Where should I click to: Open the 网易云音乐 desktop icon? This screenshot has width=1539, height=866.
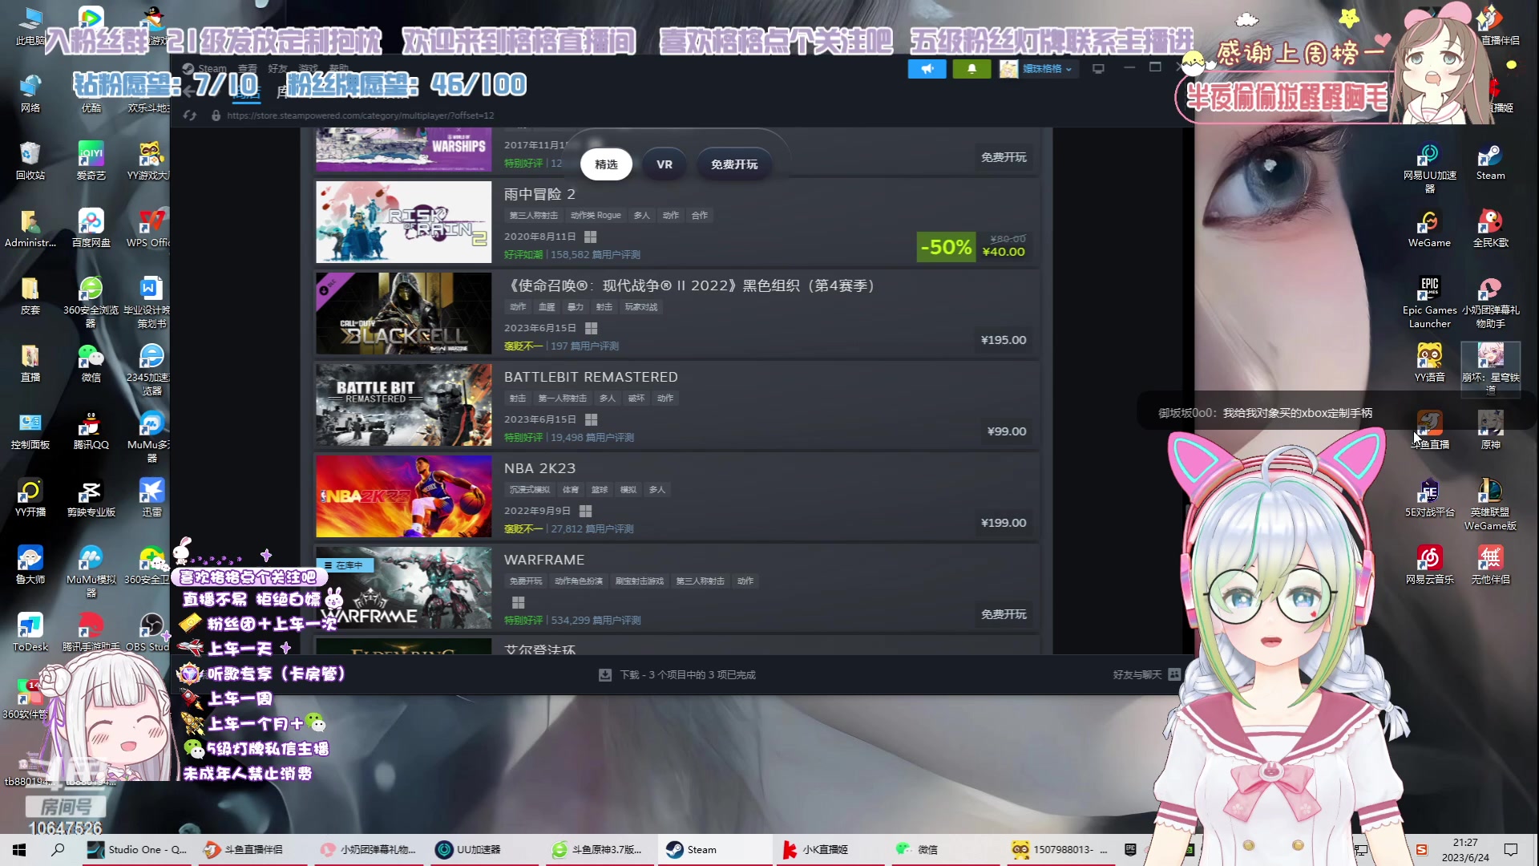point(1429,565)
